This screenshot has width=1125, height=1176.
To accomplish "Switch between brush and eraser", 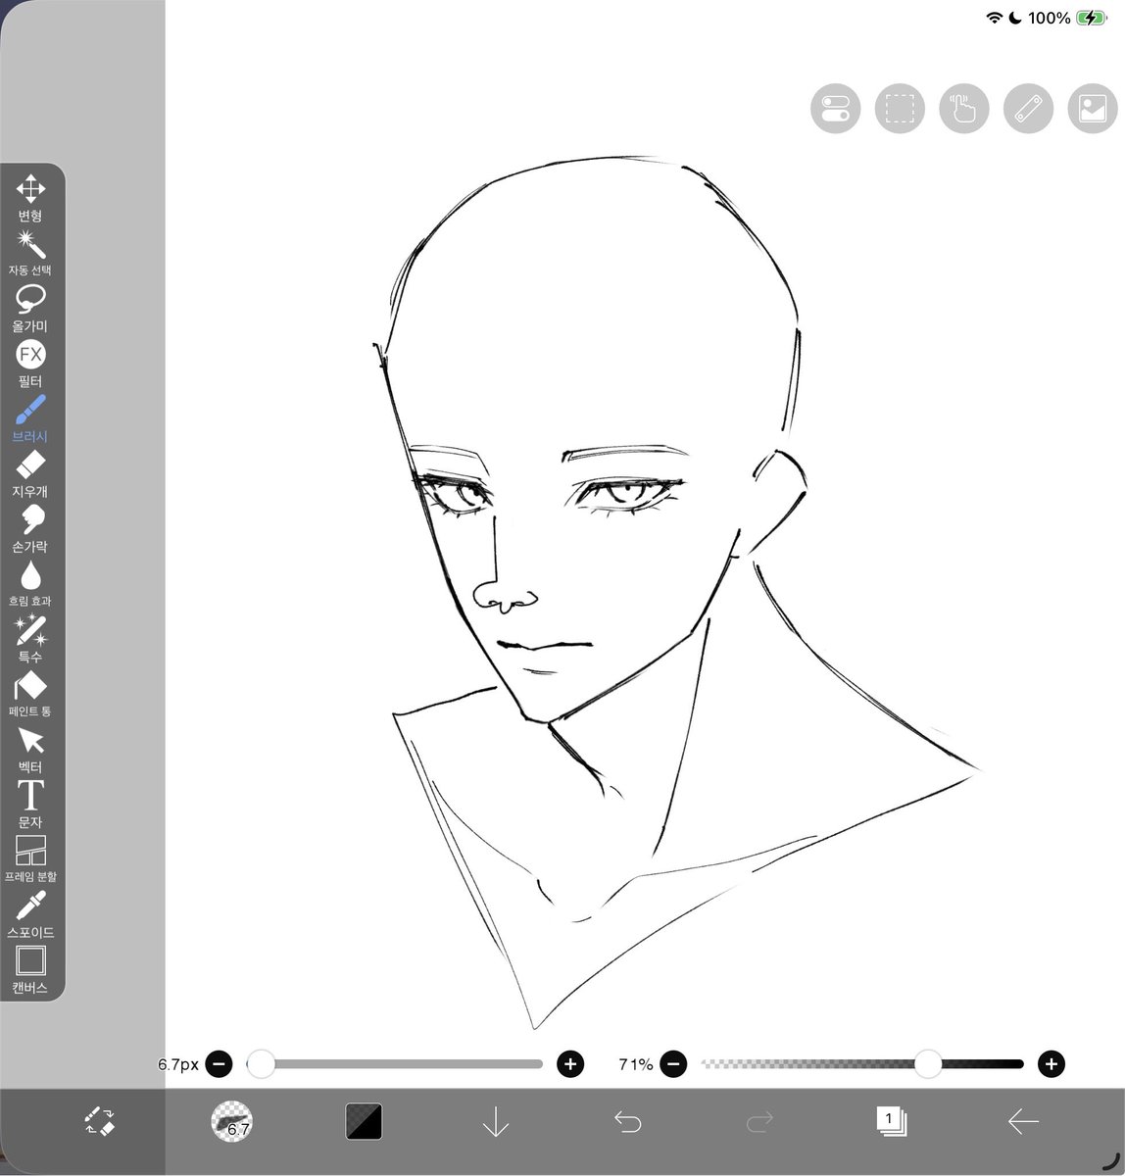I will click(x=99, y=1121).
